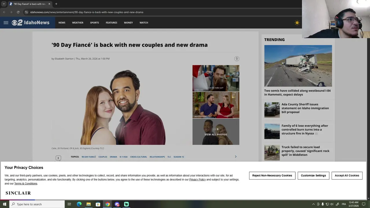Click Accept All Cookies button

point(347,175)
